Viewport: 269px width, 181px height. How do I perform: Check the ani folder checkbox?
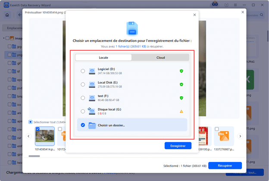point(9,112)
